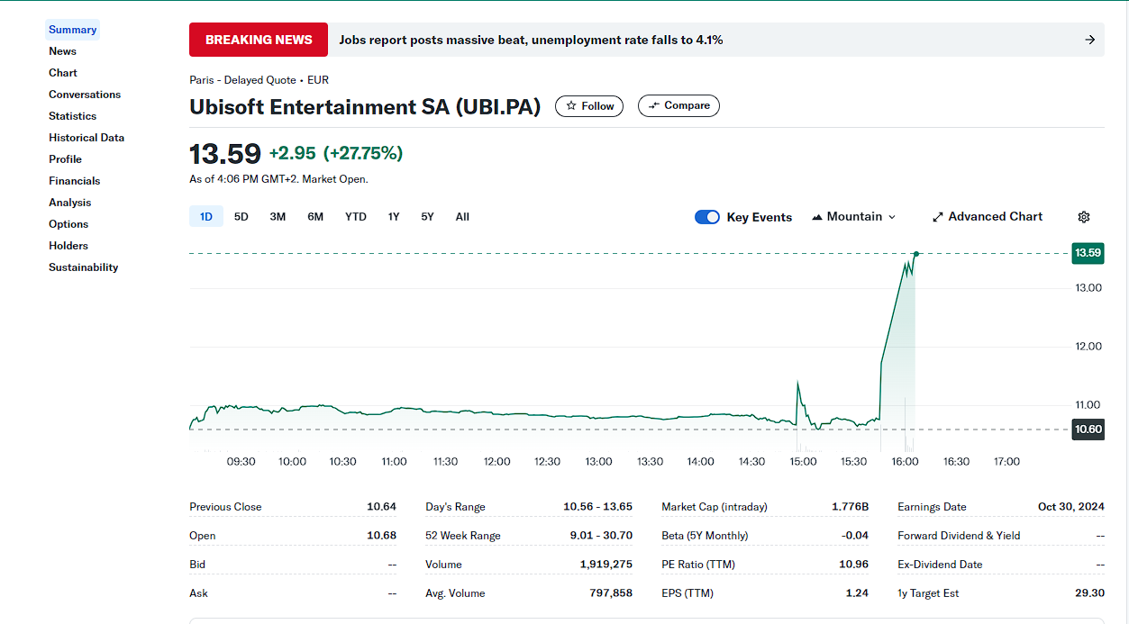Open chart settings gear icon
This screenshot has height=624, width=1129.
coord(1083,217)
